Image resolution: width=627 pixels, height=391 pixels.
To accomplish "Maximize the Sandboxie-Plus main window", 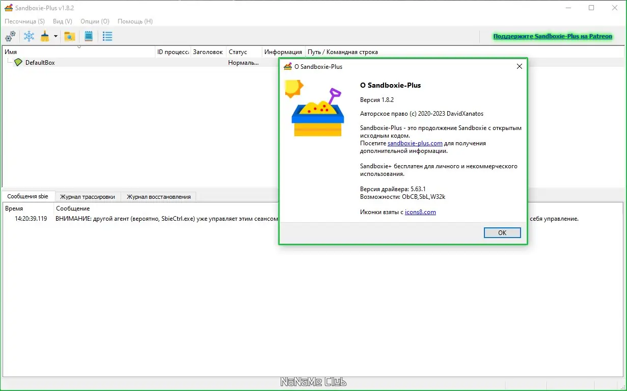I will (591, 8).
